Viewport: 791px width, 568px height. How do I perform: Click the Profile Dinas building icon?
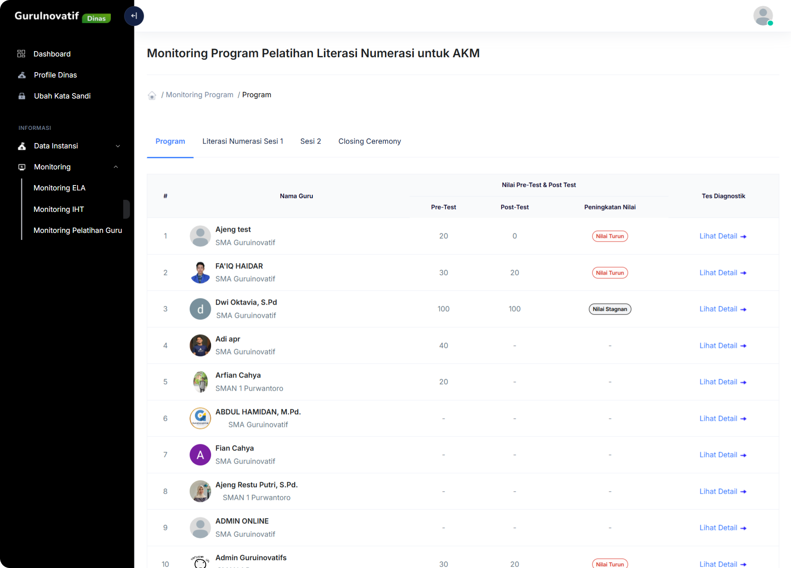[x=22, y=75]
